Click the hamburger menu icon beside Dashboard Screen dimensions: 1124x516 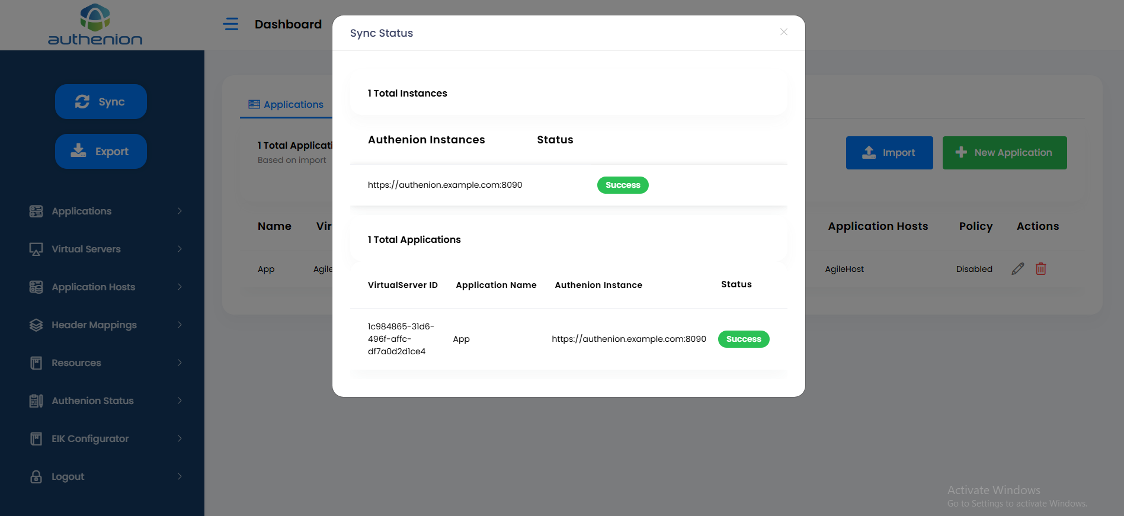point(230,24)
